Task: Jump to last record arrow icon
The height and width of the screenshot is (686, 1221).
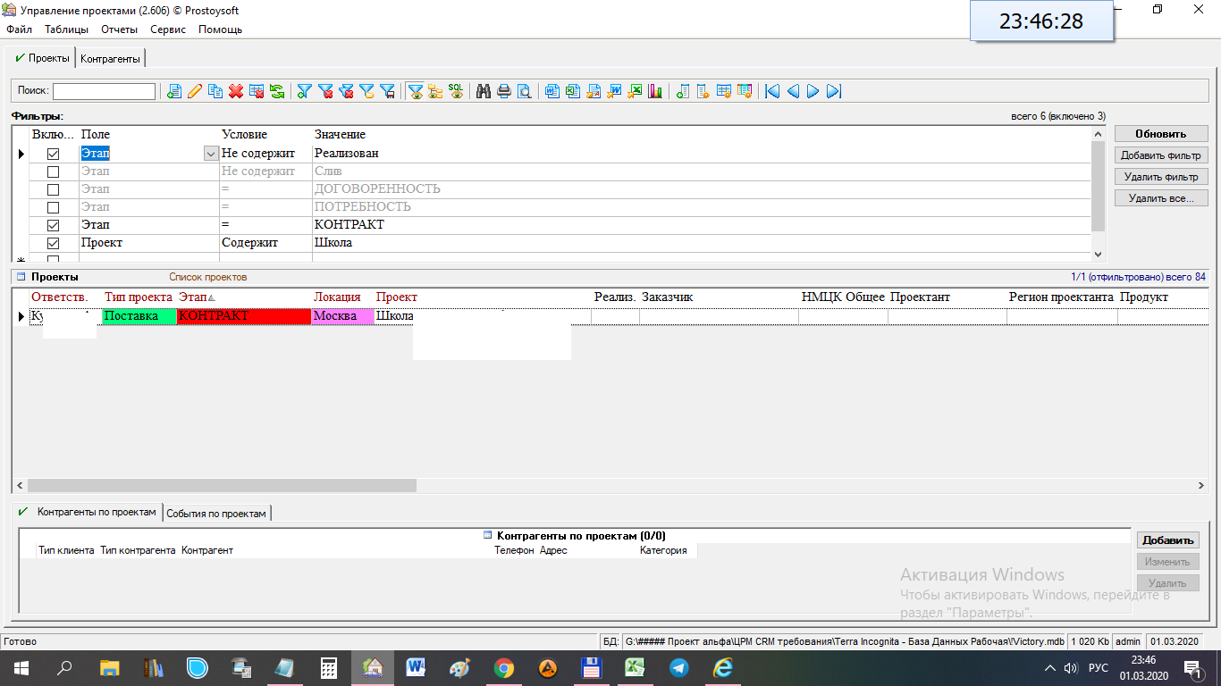Action: coord(834,91)
